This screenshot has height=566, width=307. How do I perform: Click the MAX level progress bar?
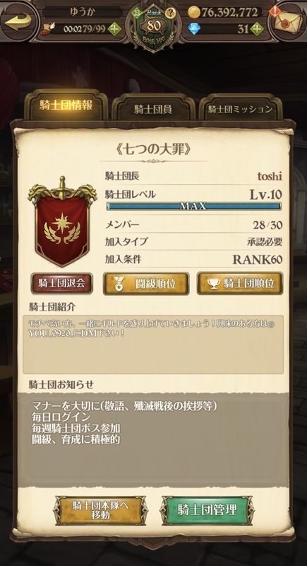pos(193,207)
